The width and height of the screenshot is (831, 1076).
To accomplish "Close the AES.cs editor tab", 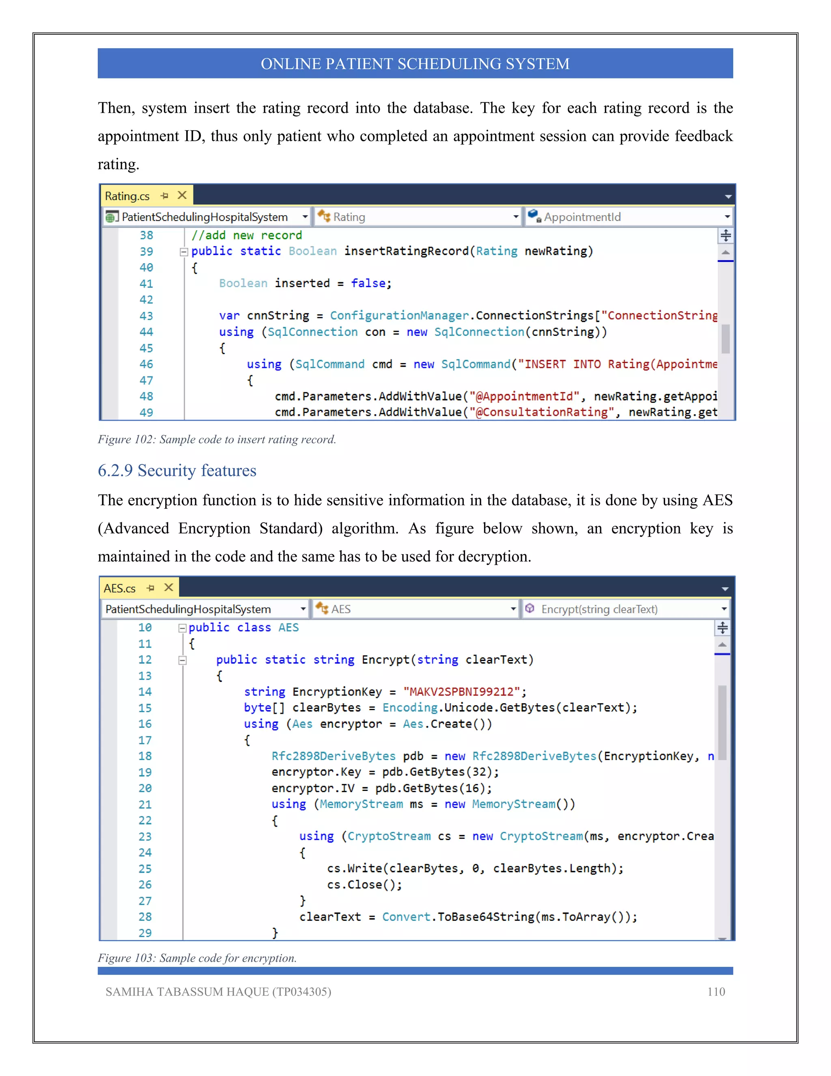I will [169, 587].
